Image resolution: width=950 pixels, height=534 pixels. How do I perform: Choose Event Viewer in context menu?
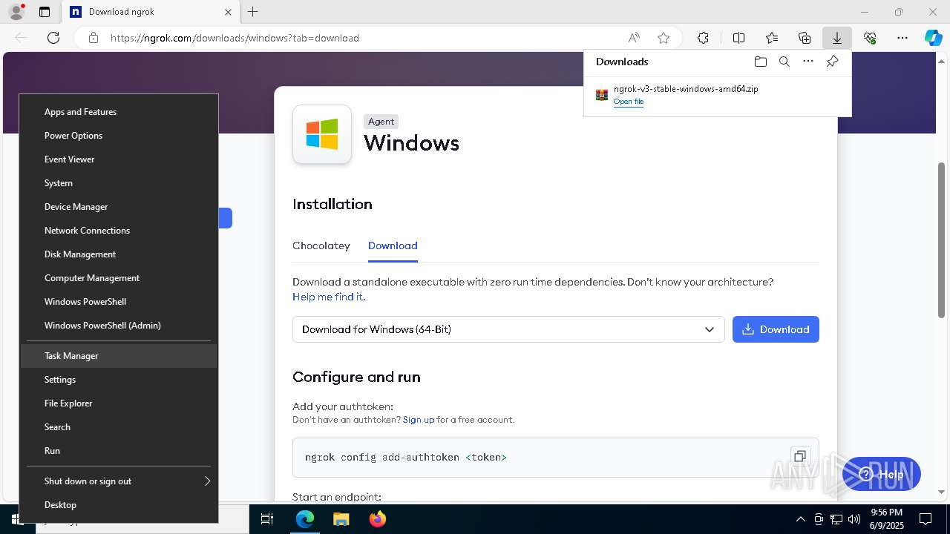click(x=119, y=159)
